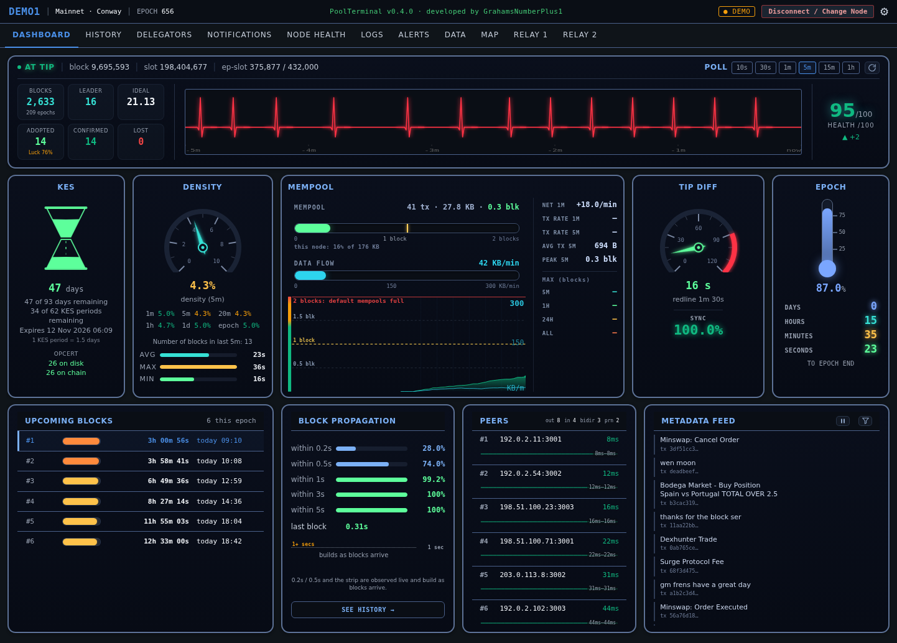Open the Dexhunter Trade feed entry
Viewport: 897px width, 643px height.
click(x=766, y=544)
